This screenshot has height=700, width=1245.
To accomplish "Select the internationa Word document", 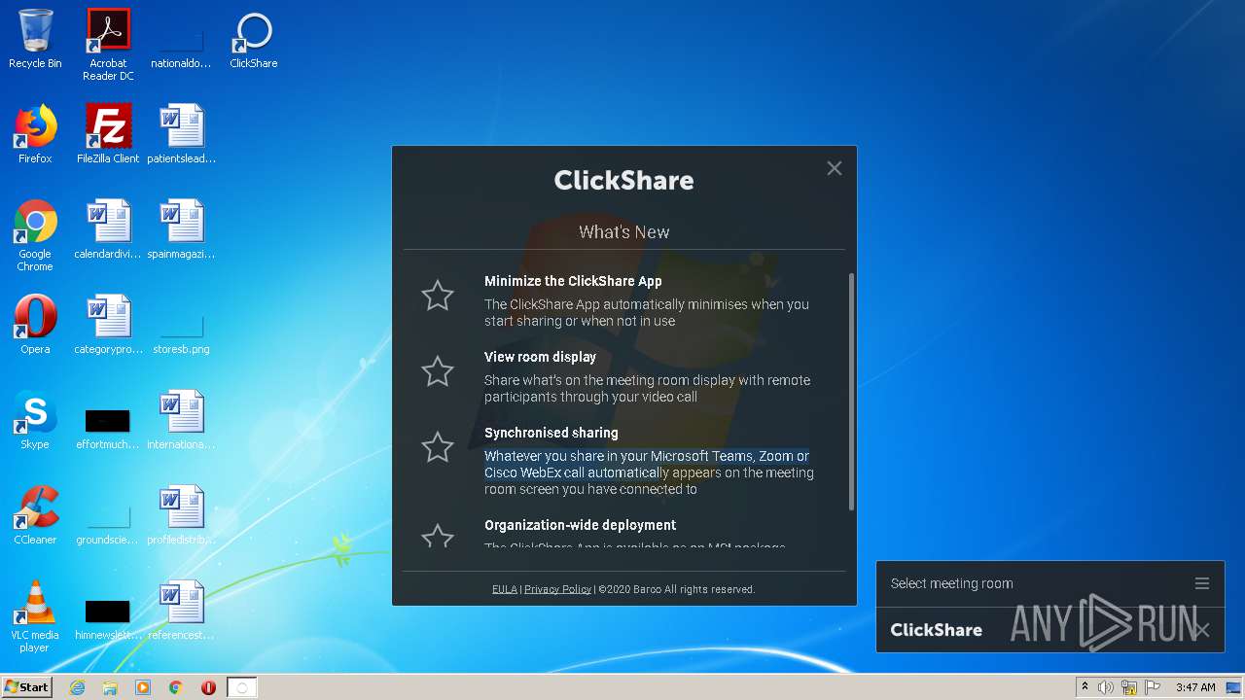I will coord(181,421).
